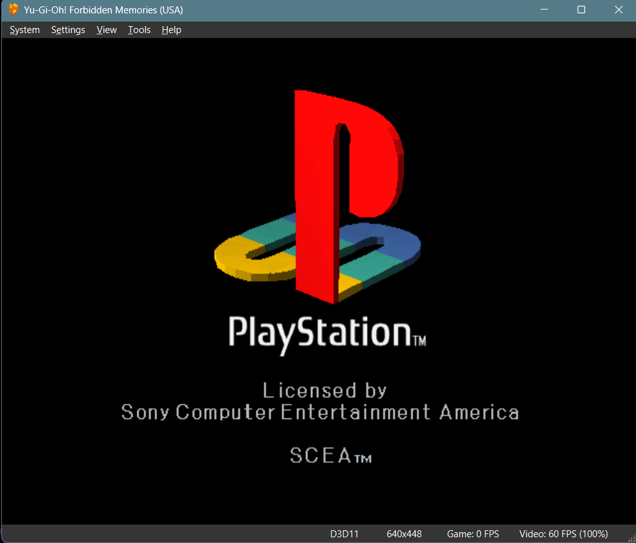Click the DuckStation app icon in title bar

tap(13, 10)
